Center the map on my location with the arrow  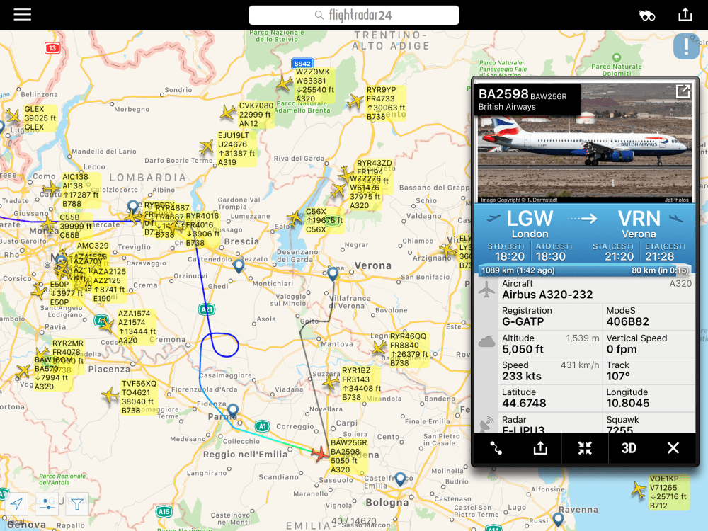[17, 503]
